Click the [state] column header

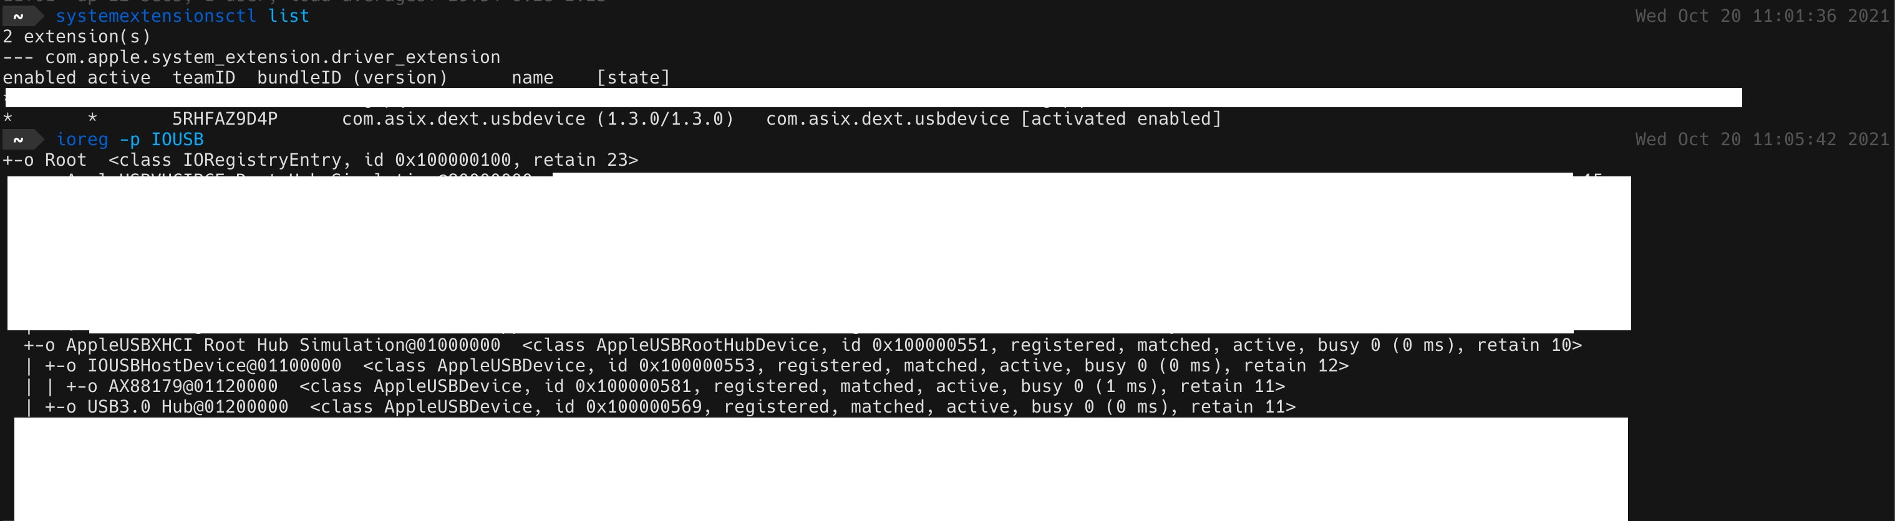pyautogui.click(x=633, y=77)
